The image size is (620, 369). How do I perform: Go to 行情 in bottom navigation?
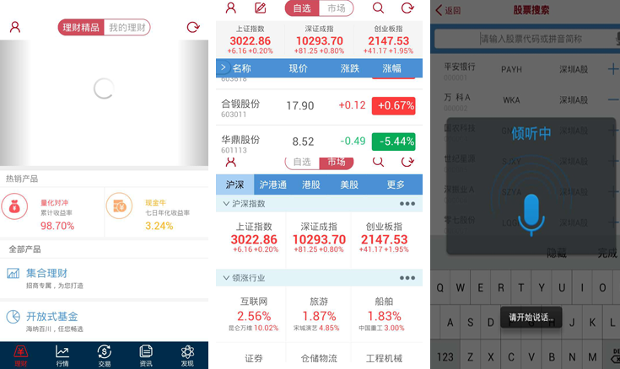62,356
